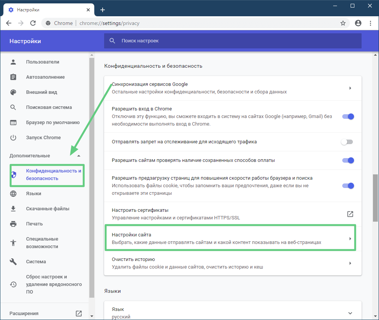The width and height of the screenshot is (379, 320).
Task: Go to Запуск Chrome section
Action: (43, 138)
